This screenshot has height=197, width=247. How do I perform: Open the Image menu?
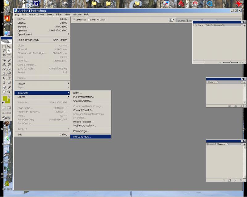point(32,14)
